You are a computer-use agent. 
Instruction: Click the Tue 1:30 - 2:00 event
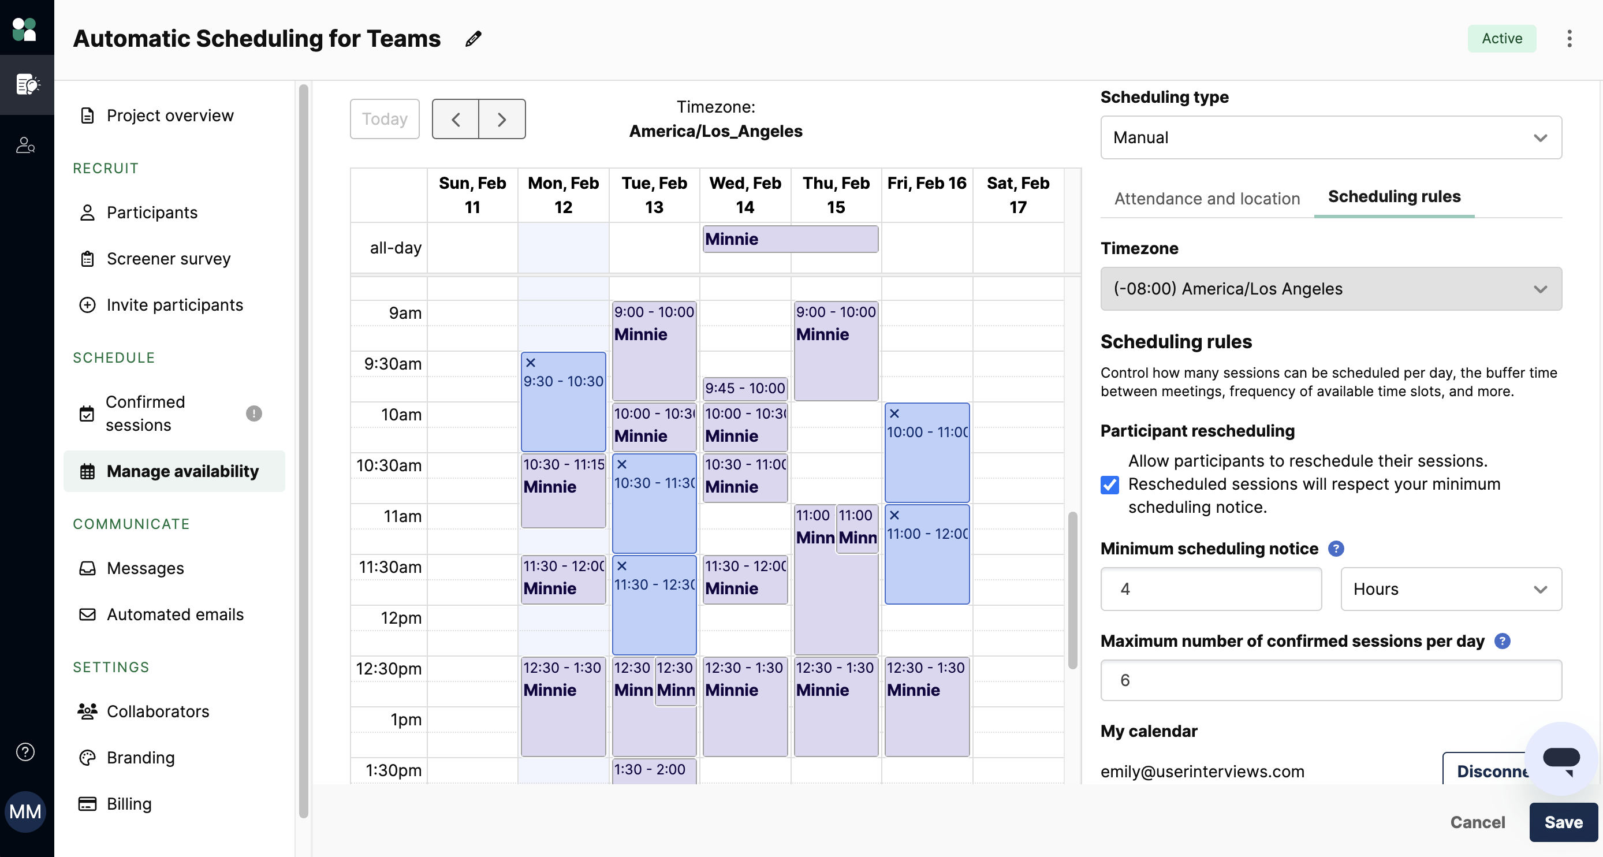click(654, 770)
